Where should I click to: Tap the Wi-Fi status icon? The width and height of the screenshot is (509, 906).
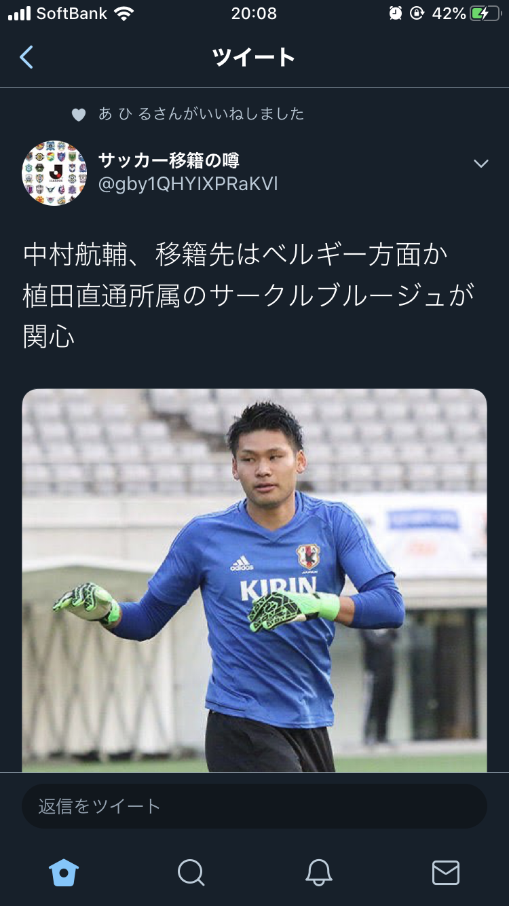coord(124,14)
